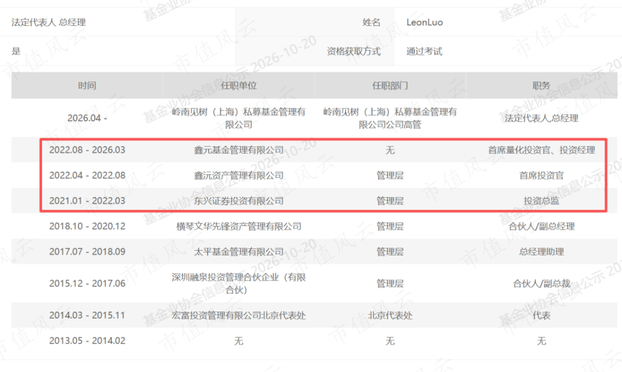Select the 横琴文华先锋资产管理有限公司 cell

point(239,226)
